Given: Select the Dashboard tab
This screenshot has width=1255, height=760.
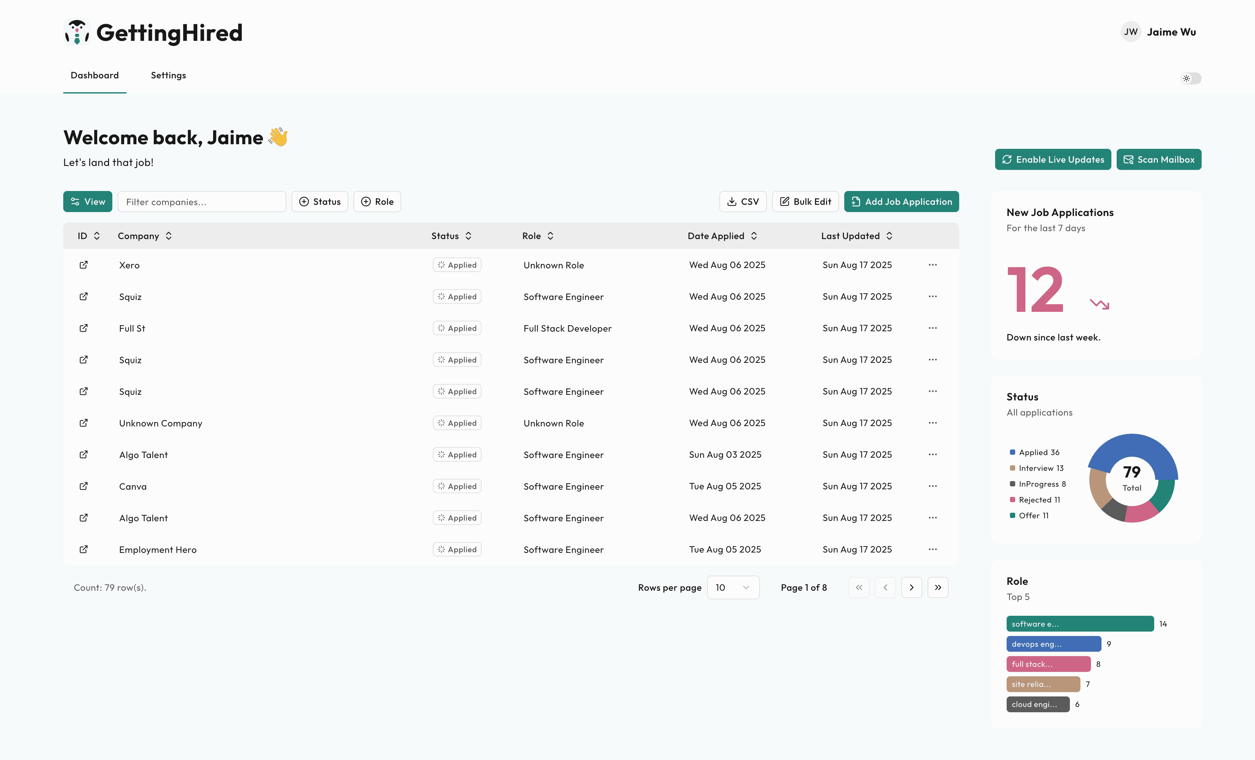Looking at the screenshot, I should [x=95, y=75].
